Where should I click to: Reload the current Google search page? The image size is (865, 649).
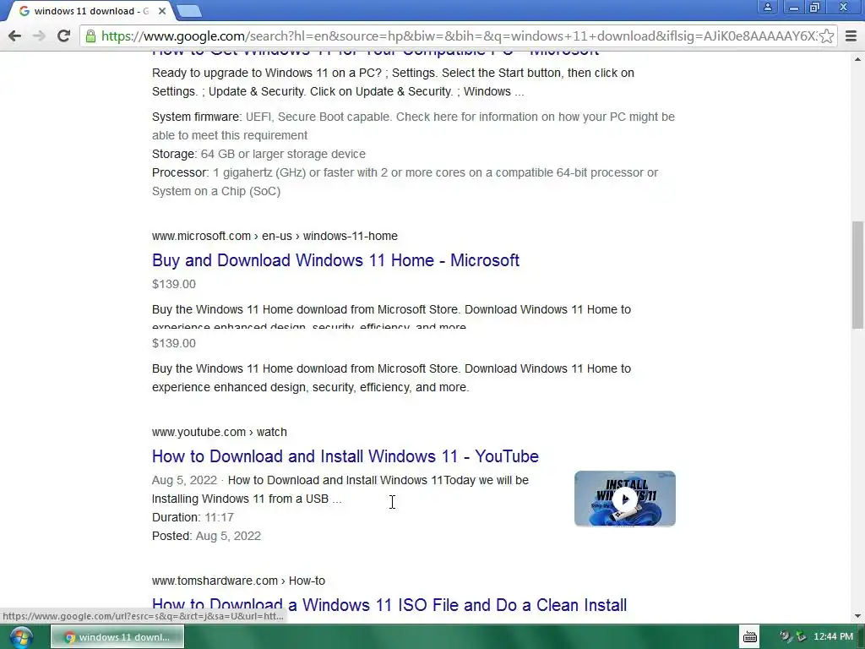point(63,36)
